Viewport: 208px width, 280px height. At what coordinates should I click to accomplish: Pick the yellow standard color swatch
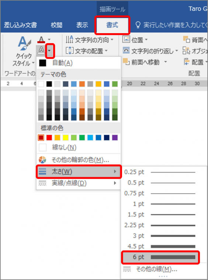(x=65, y=138)
